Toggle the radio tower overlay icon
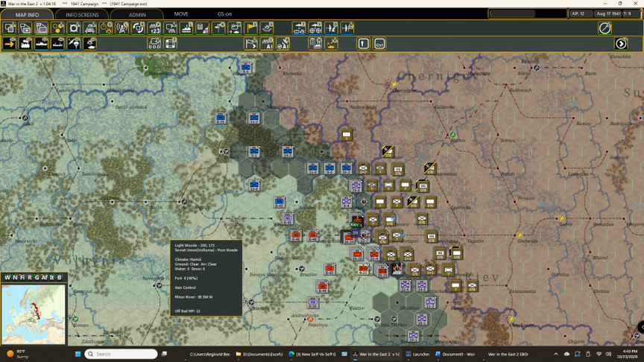Viewport: 644px width, 362px height. [122, 28]
